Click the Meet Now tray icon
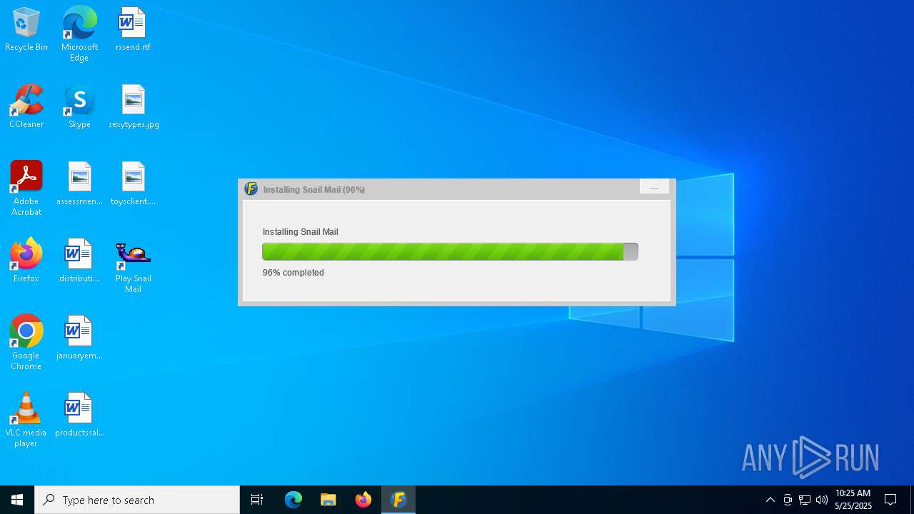The height and width of the screenshot is (514, 914). (x=788, y=500)
